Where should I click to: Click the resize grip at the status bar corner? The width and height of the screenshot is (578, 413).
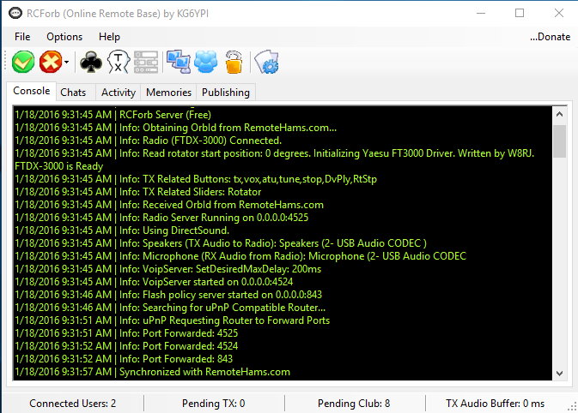572,407
